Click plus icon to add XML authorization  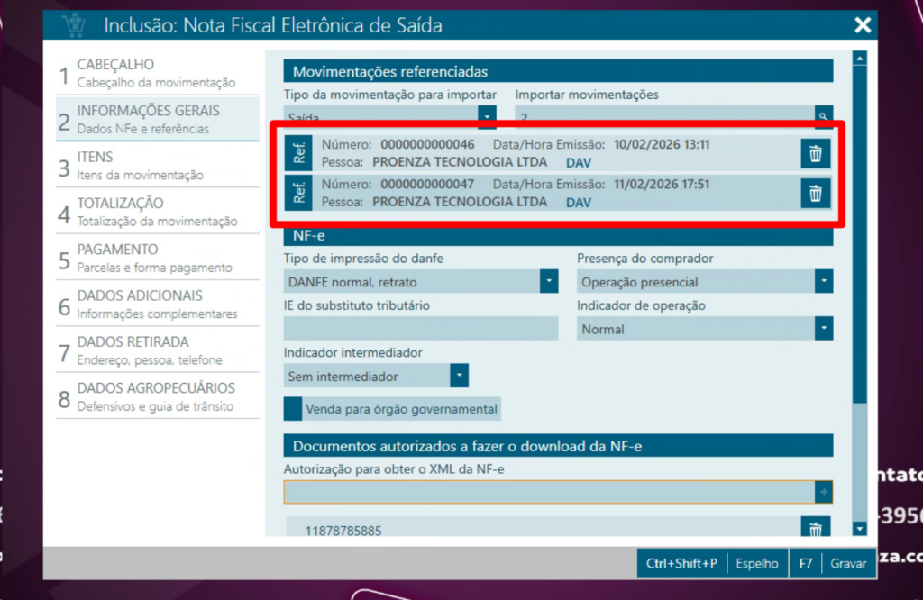click(x=823, y=492)
